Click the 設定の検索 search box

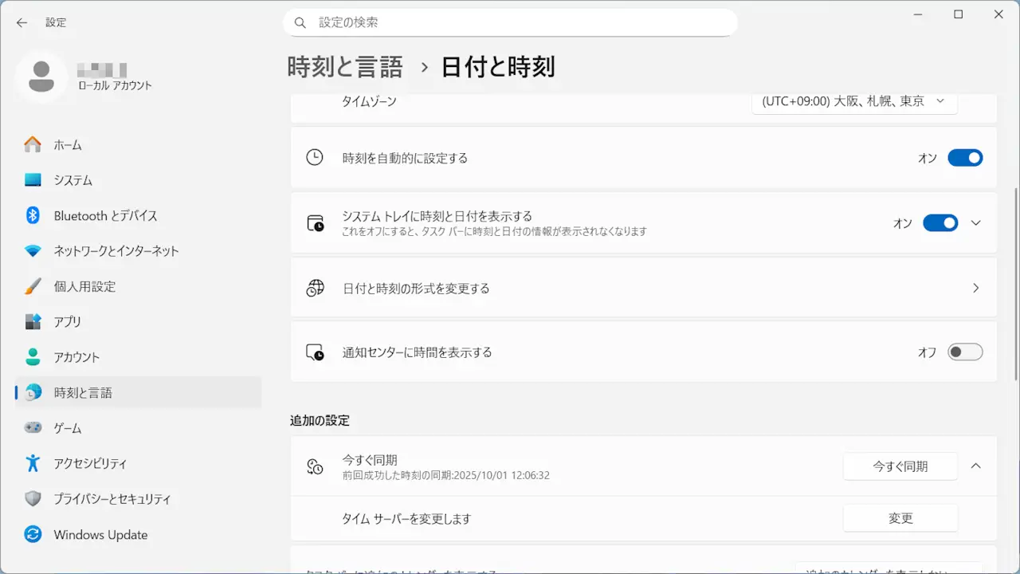(x=510, y=23)
